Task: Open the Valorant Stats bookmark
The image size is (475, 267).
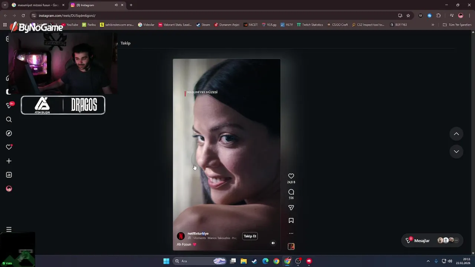Action: point(175,25)
